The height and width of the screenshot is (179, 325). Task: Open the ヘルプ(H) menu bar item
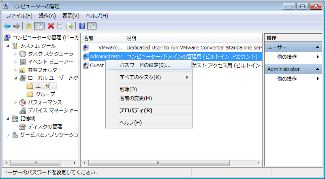97,16
